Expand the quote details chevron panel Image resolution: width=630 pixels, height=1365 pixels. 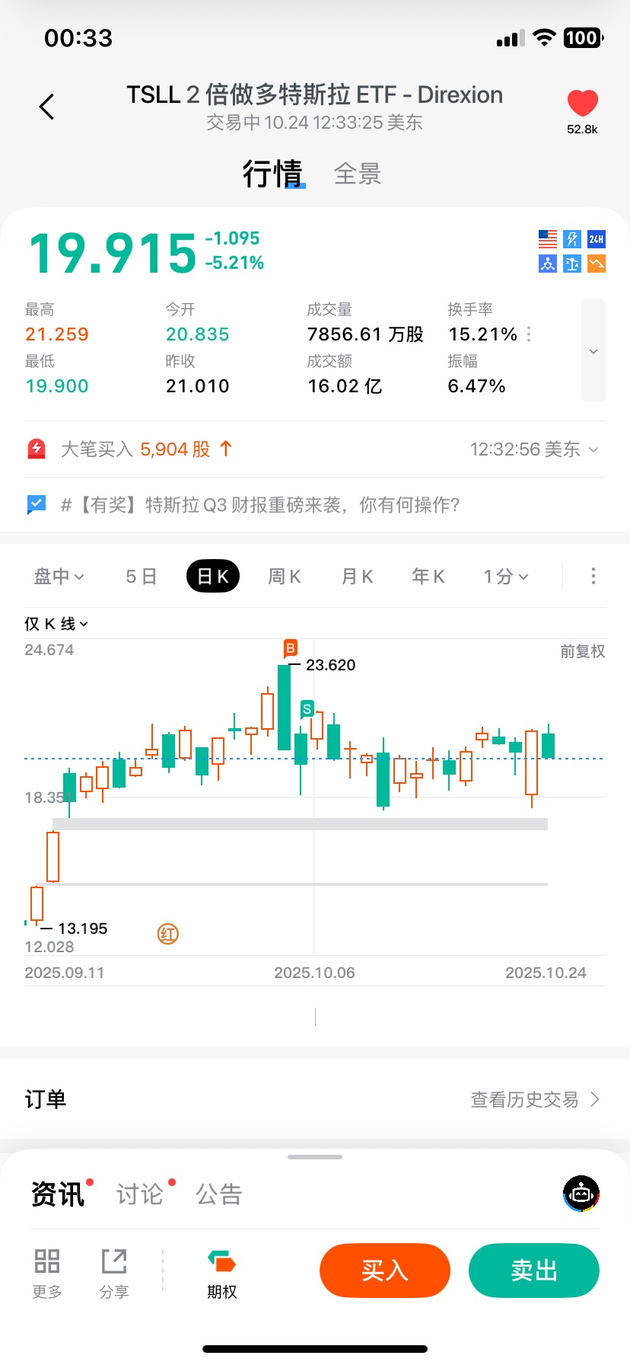click(x=593, y=351)
